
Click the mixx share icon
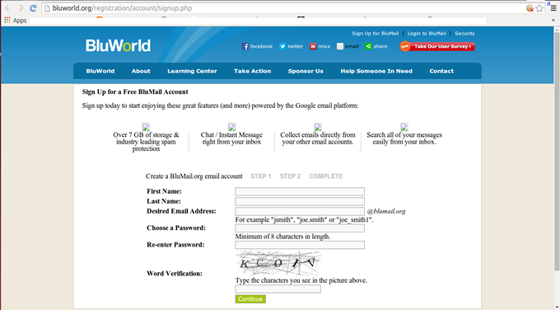coord(313,46)
